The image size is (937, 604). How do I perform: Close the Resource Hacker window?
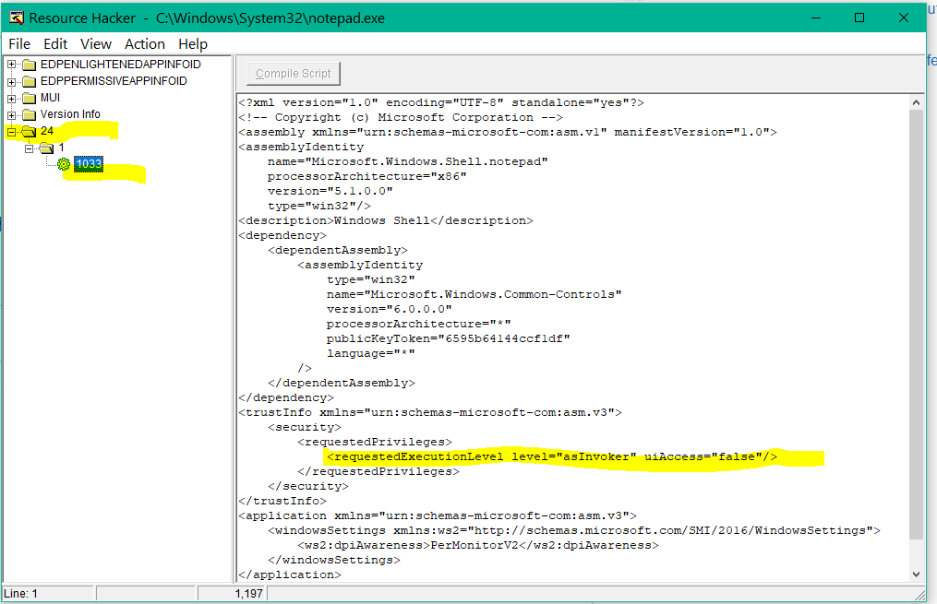pyautogui.click(x=904, y=18)
